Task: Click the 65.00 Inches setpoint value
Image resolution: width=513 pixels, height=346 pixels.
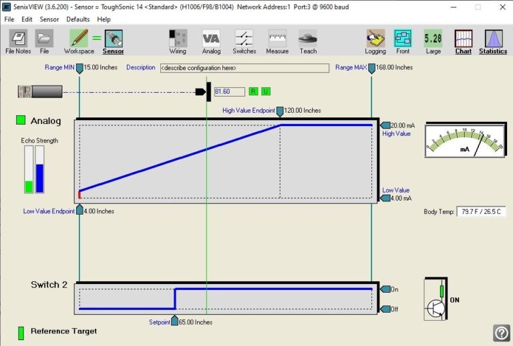Action: 196,322
